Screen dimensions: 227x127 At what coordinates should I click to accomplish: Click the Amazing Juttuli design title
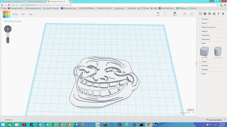pyautogui.click(x=12, y=21)
